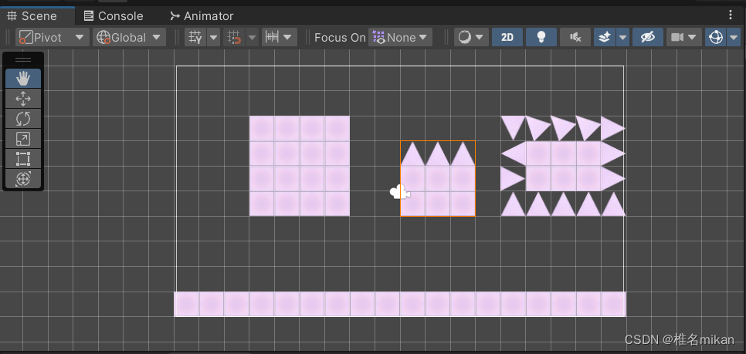Expand the Gizmos options arrow

tap(733, 37)
